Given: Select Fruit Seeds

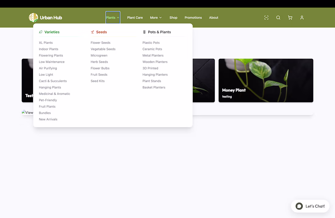Looking at the screenshot, I should 99,75.
